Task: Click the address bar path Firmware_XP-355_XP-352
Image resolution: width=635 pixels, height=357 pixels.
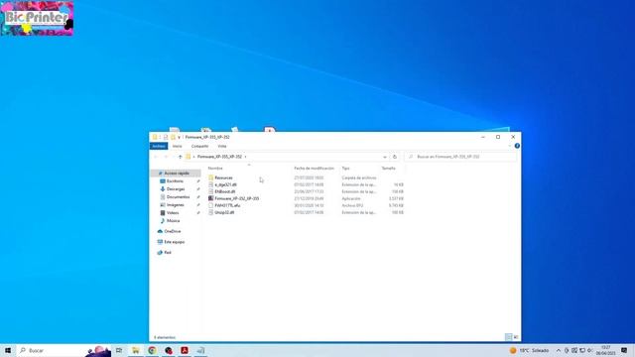Action: coord(219,157)
